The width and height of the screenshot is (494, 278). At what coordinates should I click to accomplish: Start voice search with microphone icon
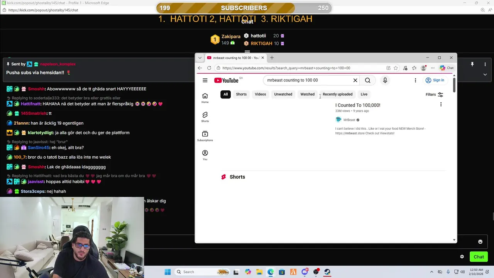pos(385,80)
